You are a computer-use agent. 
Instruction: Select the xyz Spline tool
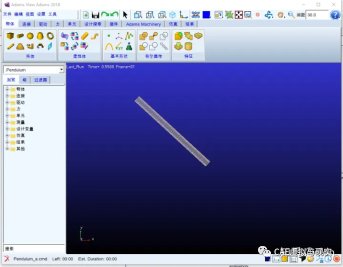[x=119, y=46]
